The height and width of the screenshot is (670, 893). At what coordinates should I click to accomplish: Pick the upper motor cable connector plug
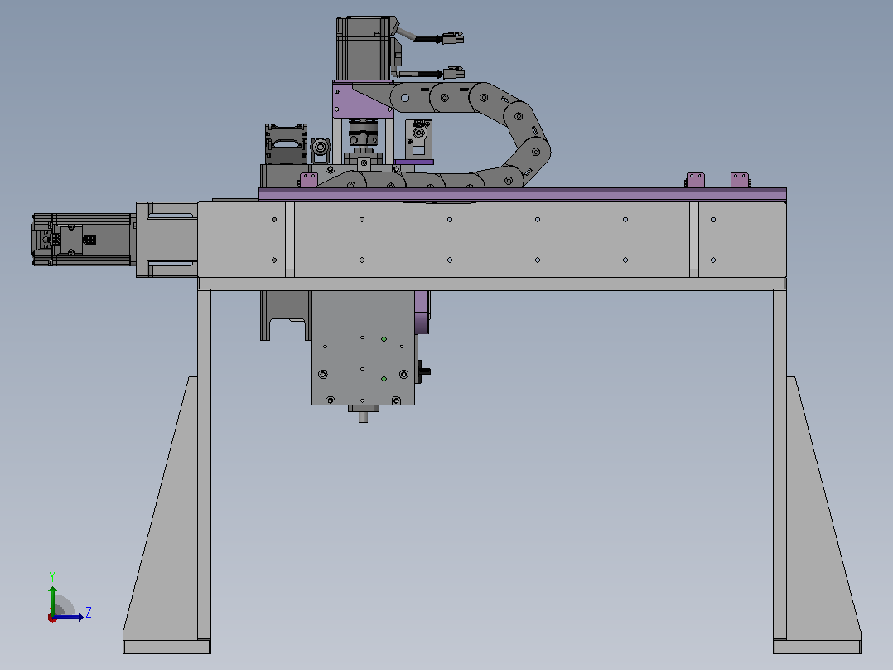(453, 38)
